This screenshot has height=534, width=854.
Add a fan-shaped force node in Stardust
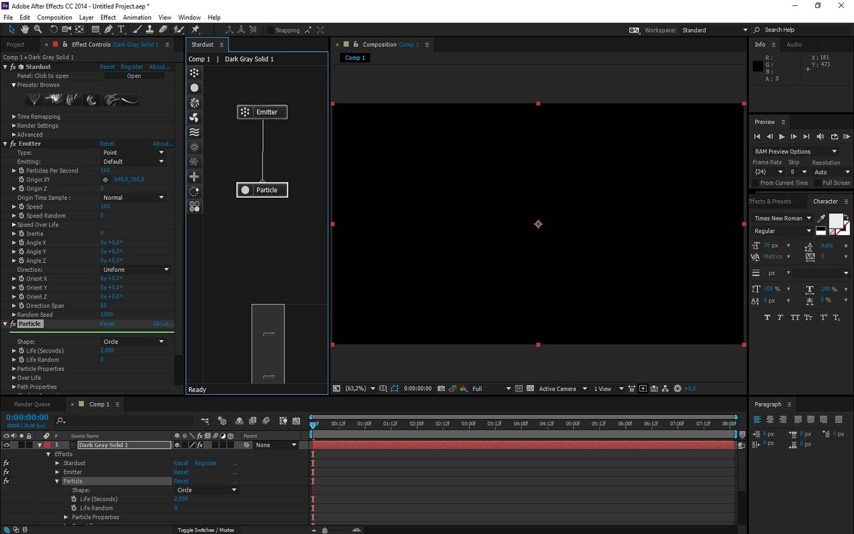194,117
